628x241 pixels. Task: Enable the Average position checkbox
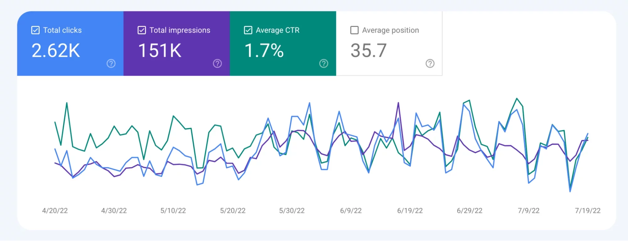[x=354, y=30]
